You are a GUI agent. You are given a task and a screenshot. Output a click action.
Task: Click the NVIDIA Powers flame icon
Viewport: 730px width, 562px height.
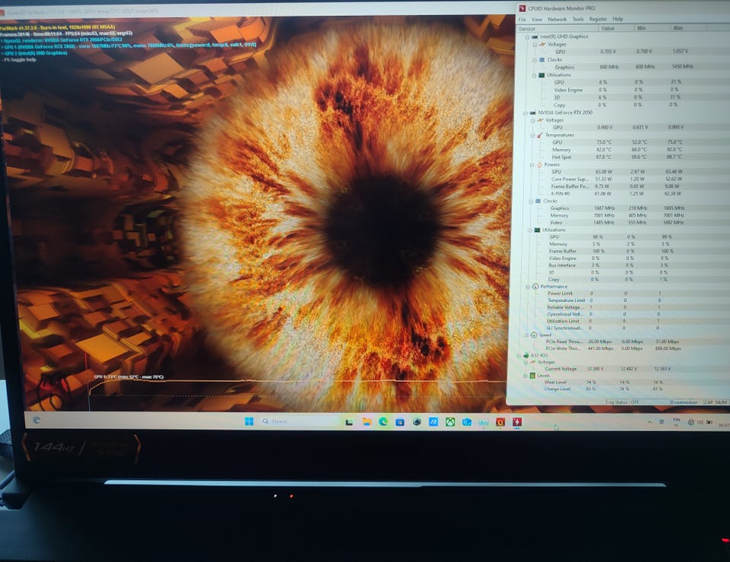click(x=540, y=165)
